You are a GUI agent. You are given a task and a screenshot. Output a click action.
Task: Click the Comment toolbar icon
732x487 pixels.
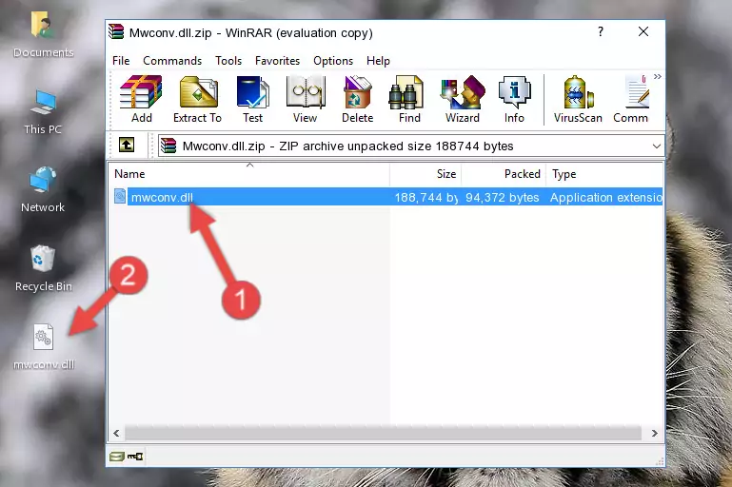[631, 99]
